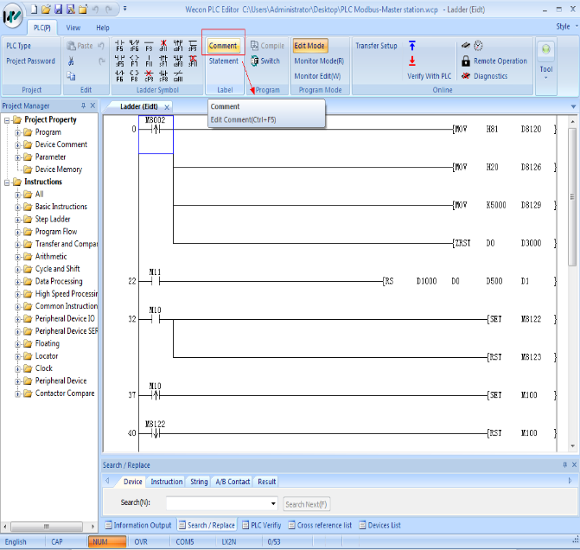Image resolution: width=580 pixels, height=550 pixels.
Task: Close the Ladder (Eidt) document tab
Action: pyautogui.click(x=167, y=107)
